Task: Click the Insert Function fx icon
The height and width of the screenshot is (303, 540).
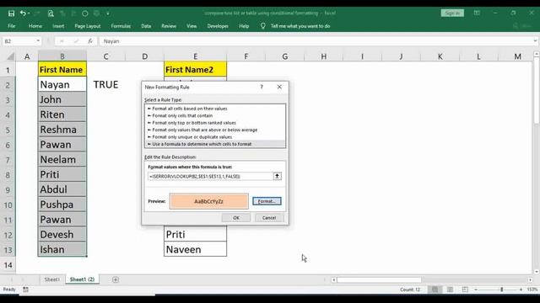Action: pos(90,41)
